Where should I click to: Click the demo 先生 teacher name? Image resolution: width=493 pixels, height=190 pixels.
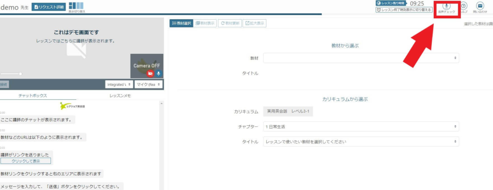[x=14, y=7]
